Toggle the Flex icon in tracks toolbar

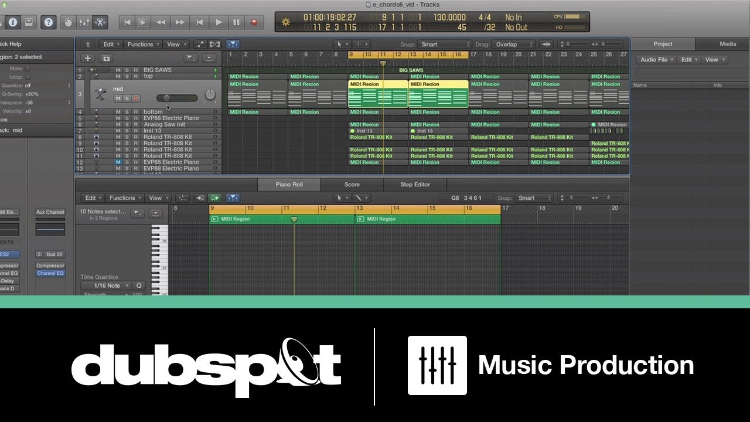(214, 44)
